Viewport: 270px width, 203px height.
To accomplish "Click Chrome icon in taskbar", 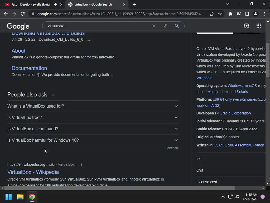I will pyautogui.click(x=32, y=197).
